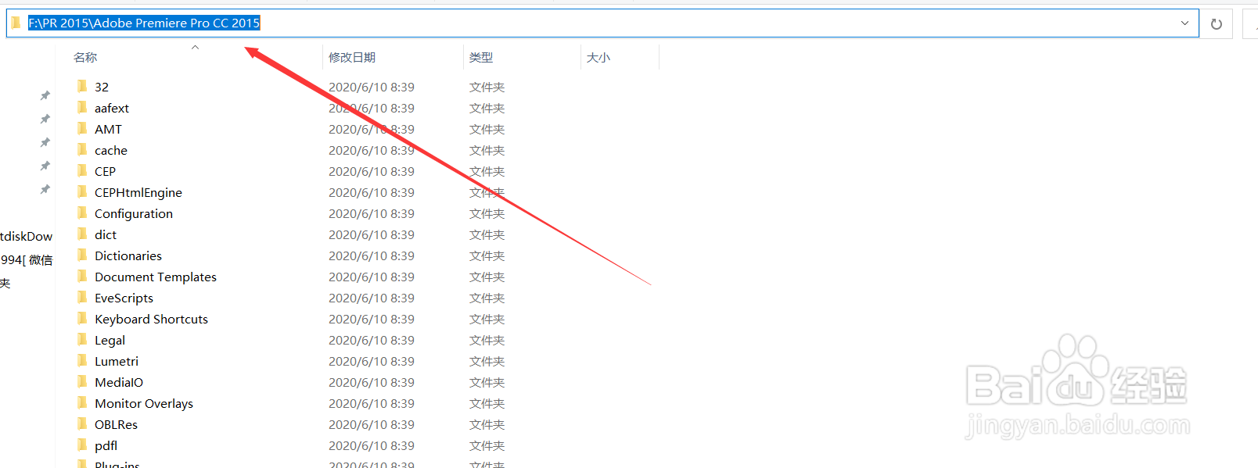Click the folder name Document Templates
Image resolution: width=1258 pixels, height=468 pixels.
(x=156, y=277)
